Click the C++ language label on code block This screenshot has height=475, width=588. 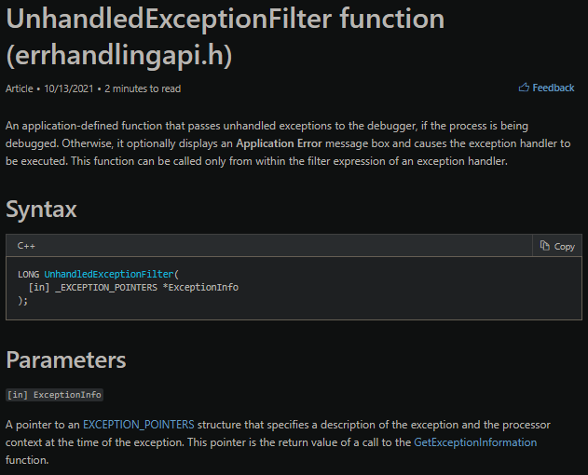click(26, 247)
